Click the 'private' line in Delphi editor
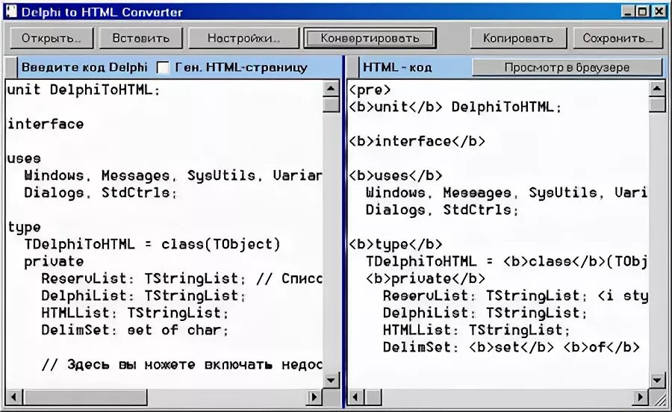Screen dimensions: 672x412 (54, 262)
